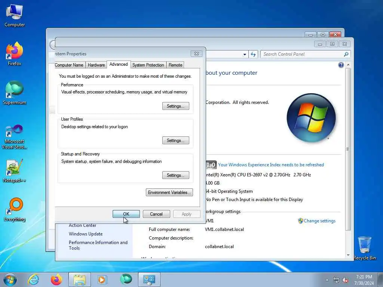Open User Profiles Settings button
The image size is (383, 287).
pos(176,141)
